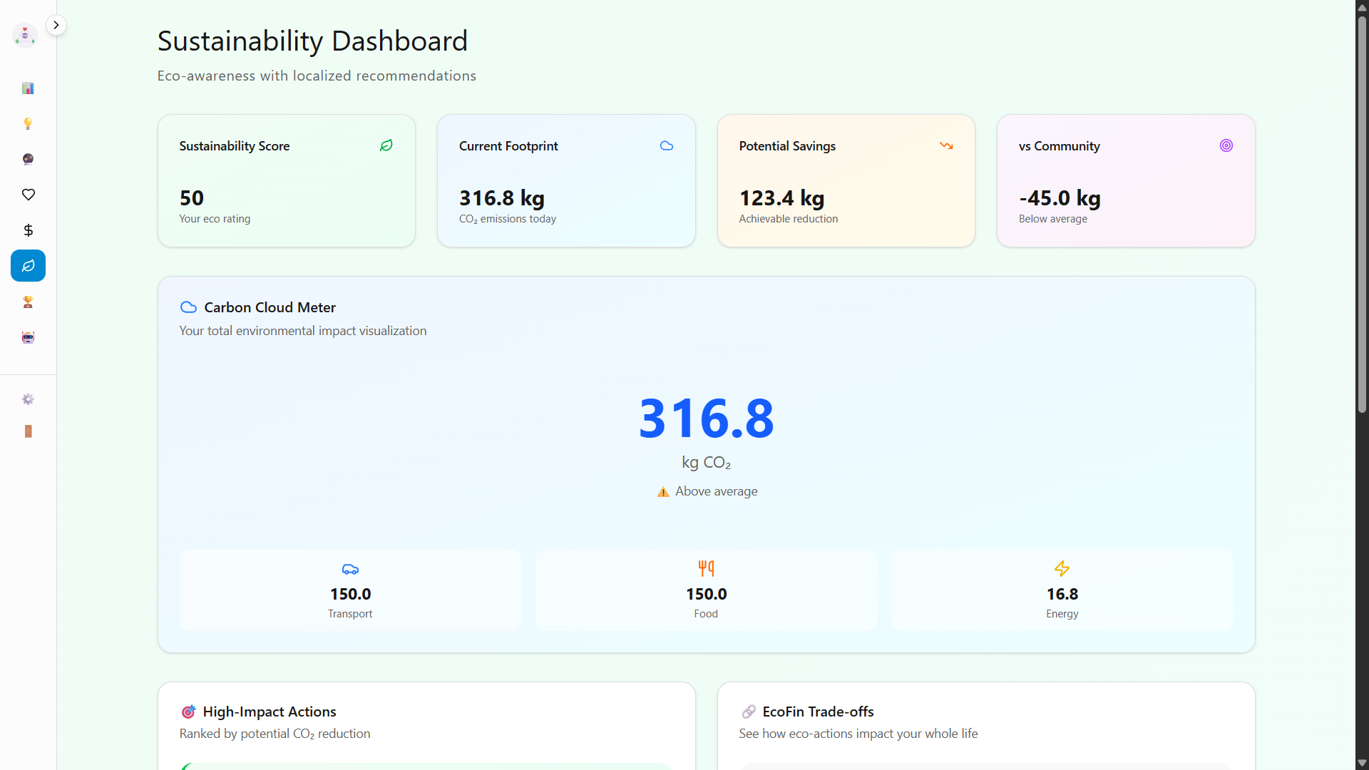This screenshot has width=1369, height=770.
Task: Select the Energy emissions tile
Action: [x=1062, y=590]
